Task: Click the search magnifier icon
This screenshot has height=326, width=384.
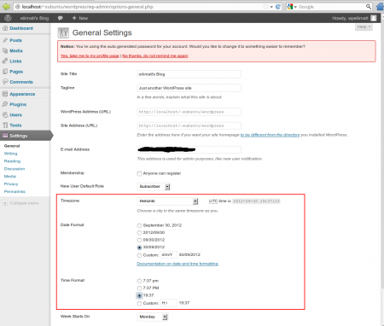Action: click(x=369, y=7)
